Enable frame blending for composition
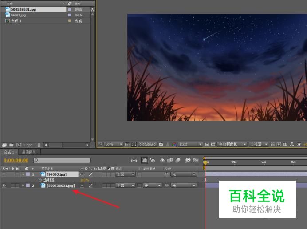 [x=170, y=161]
